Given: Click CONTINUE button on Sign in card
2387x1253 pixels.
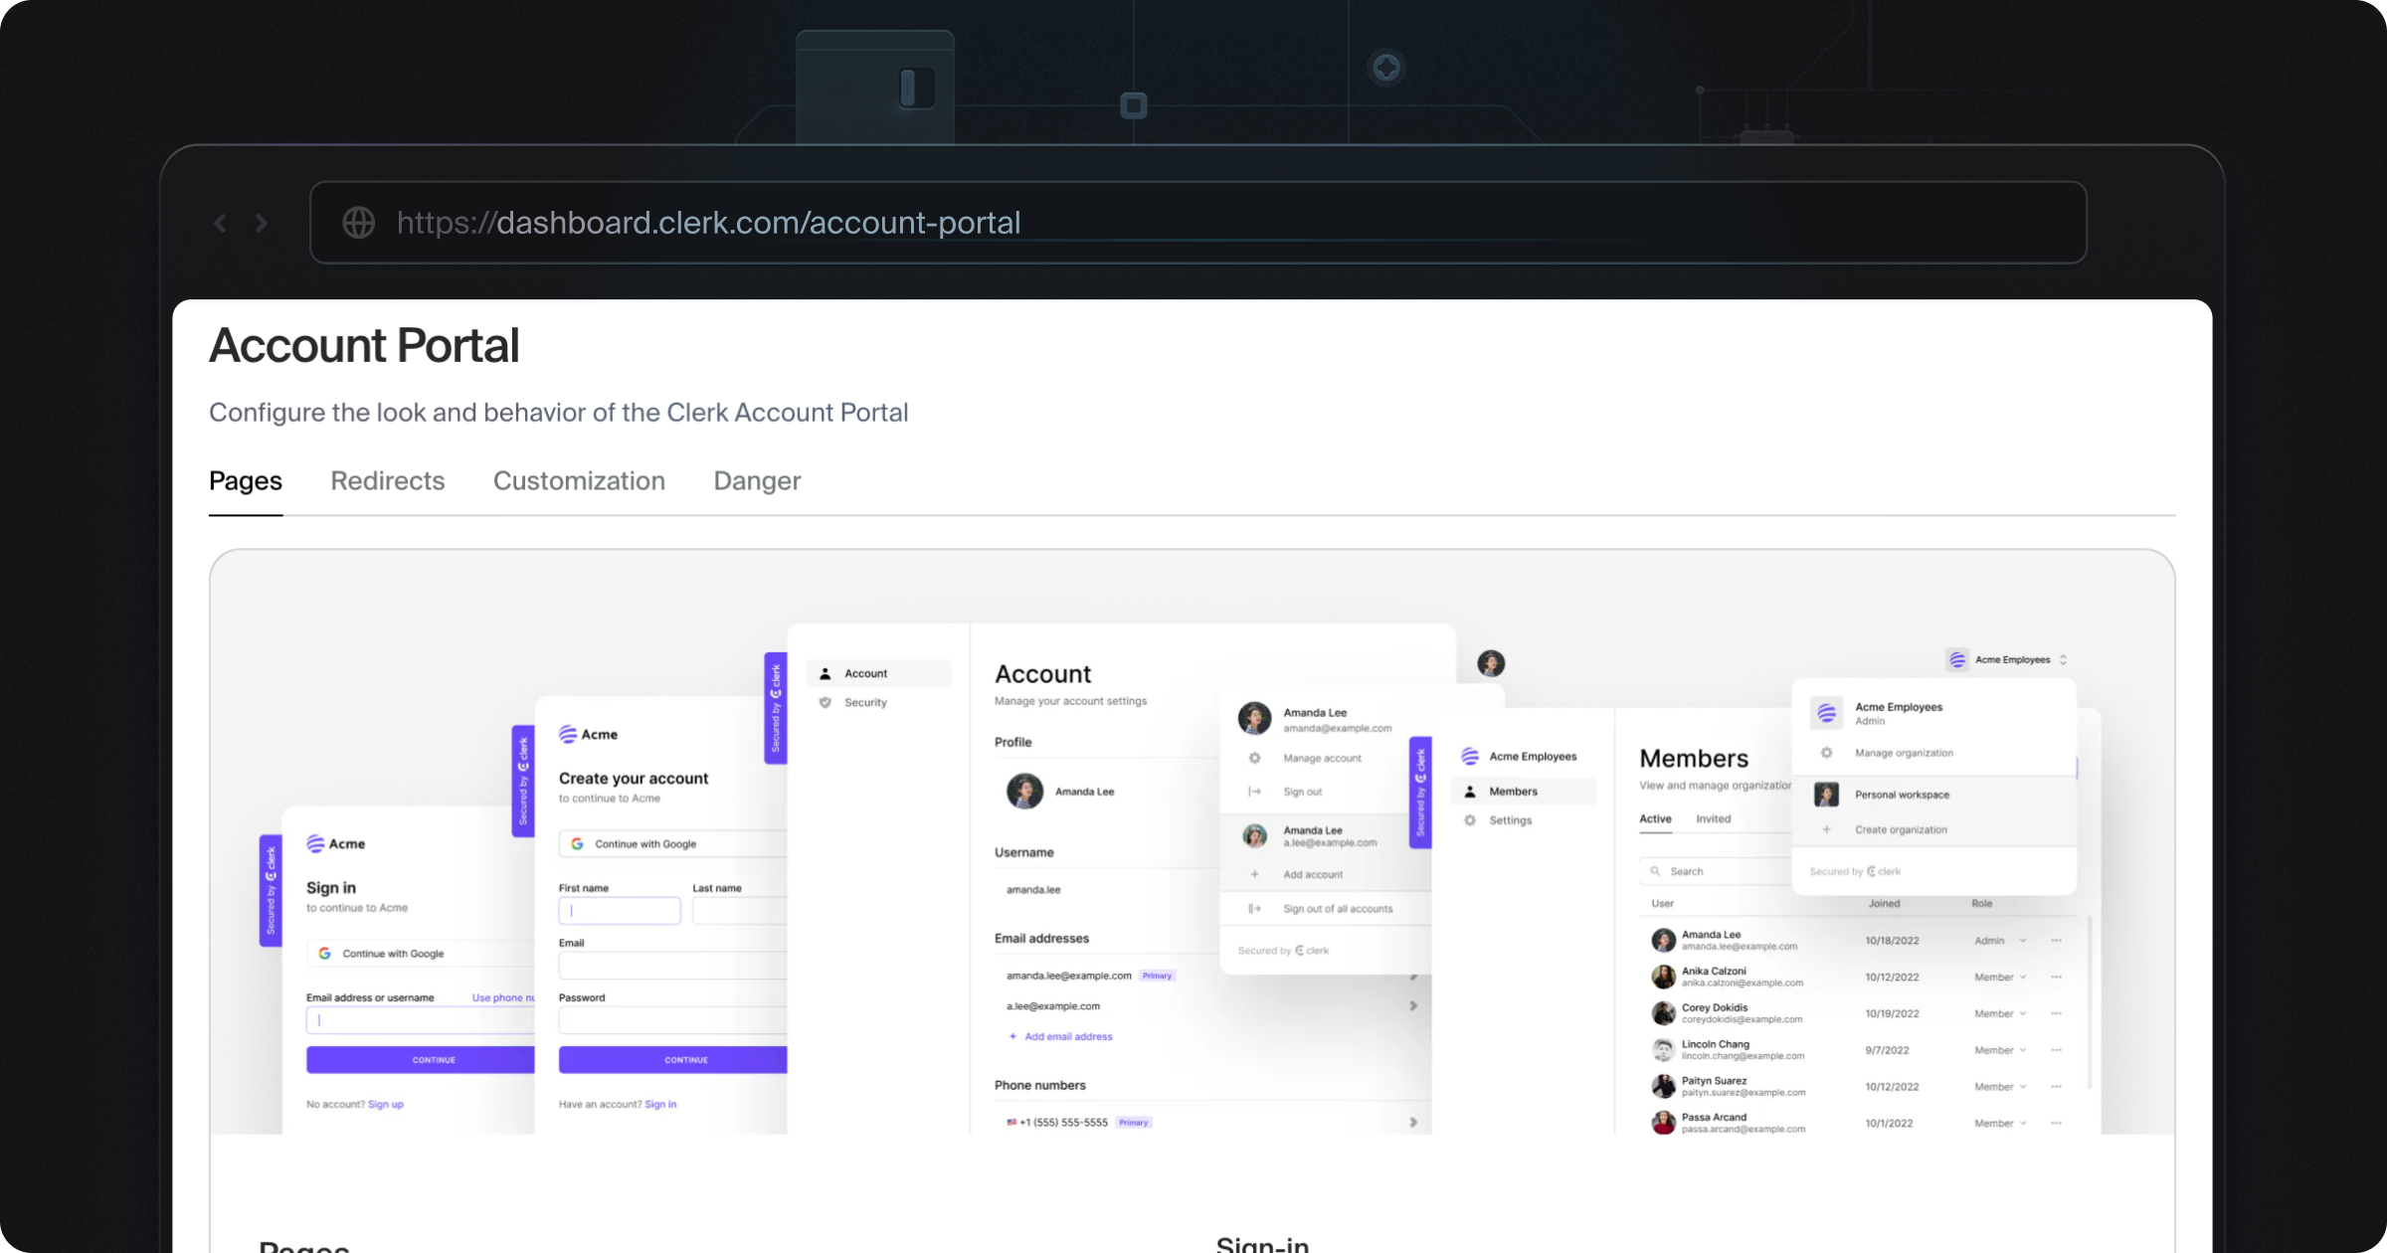Looking at the screenshot, I should click(421, 1060).
